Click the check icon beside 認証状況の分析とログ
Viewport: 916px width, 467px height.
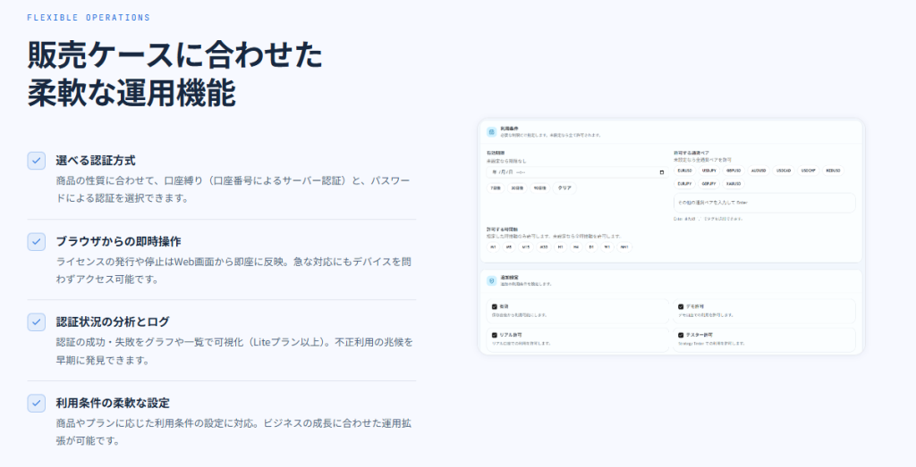point(36,321)
